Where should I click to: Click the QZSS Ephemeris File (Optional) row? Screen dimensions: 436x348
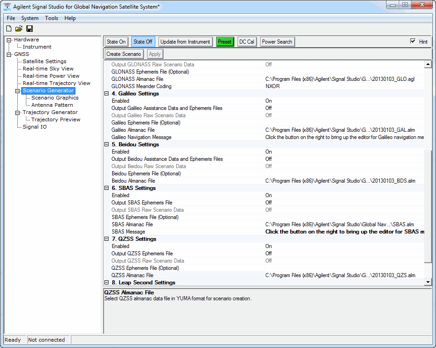tap(264, 268)
